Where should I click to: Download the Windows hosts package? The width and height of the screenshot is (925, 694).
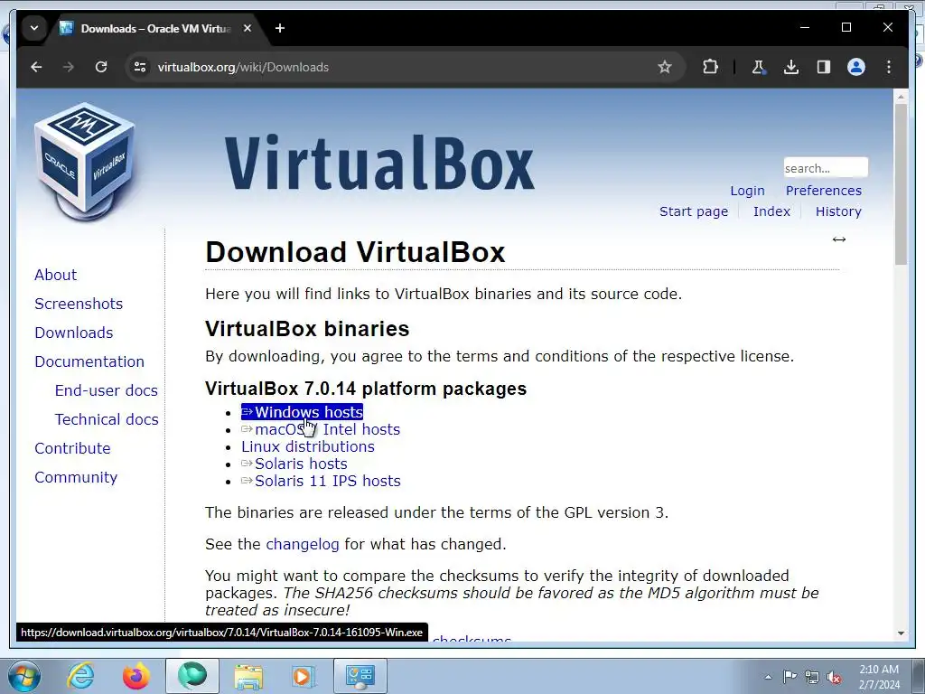[x=302, y=412]
